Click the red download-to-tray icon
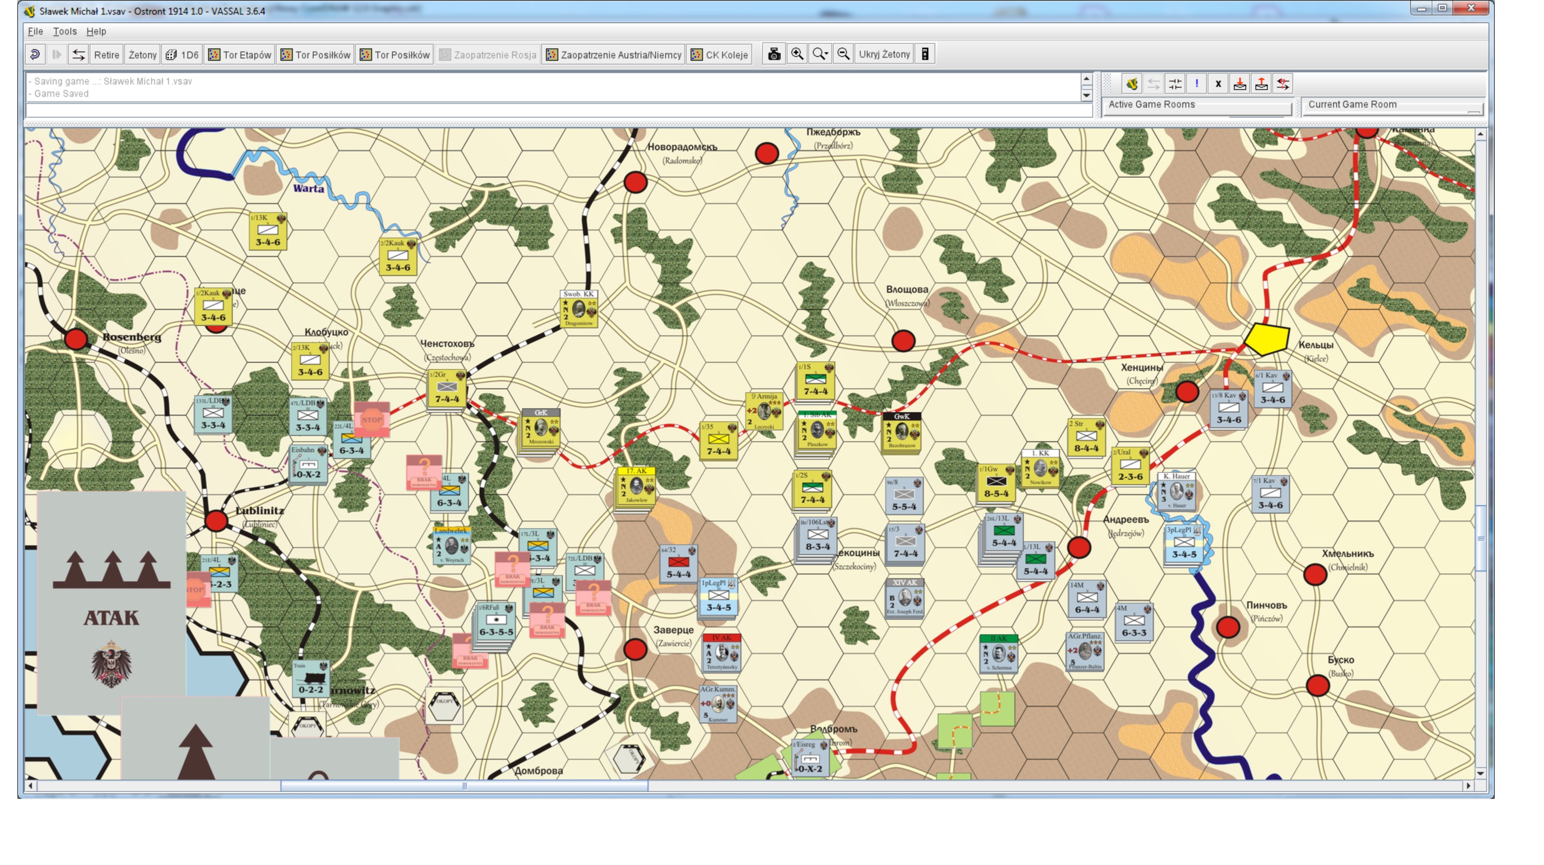1544x865 pixels. pyautogui.click(x=1240, y=84)
